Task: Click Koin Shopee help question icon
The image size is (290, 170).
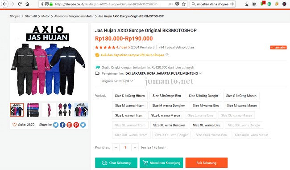Action: point(167,55)
